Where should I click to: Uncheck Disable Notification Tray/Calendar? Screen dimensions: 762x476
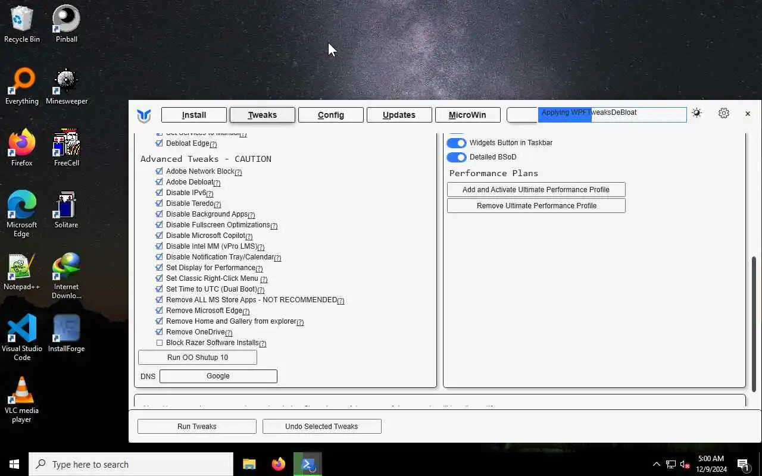(159, 257)
